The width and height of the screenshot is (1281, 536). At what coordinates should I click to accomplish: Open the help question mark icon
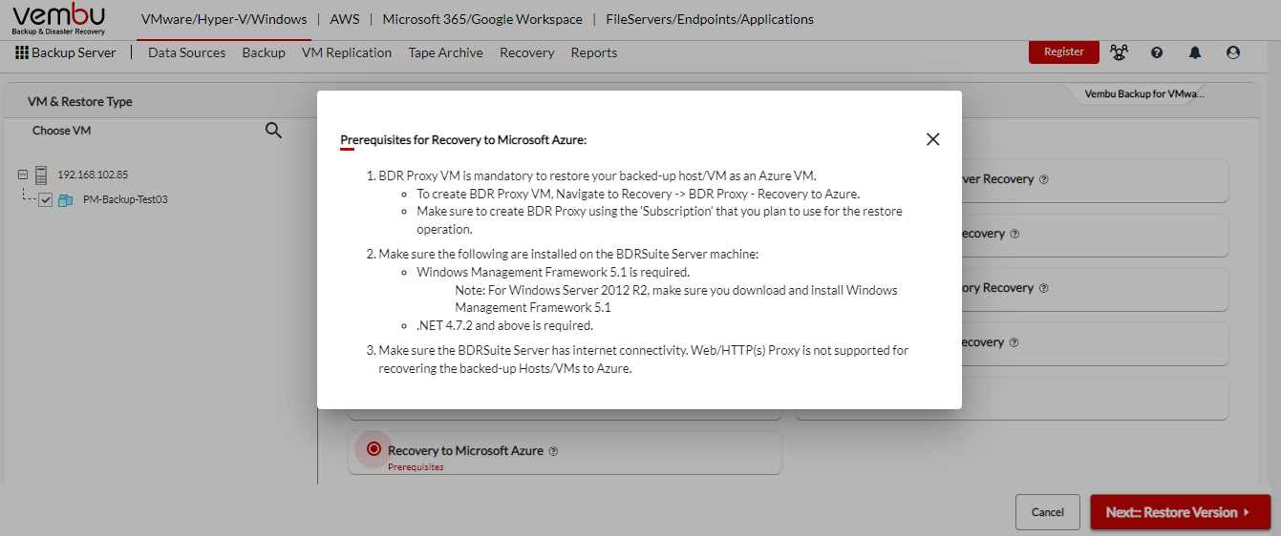pos(1157,52)
